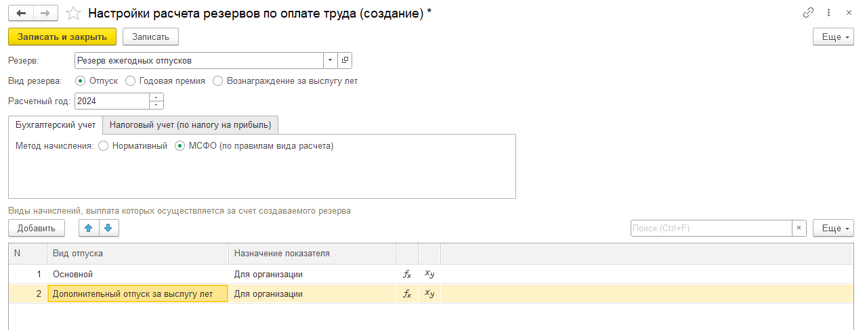Image resolution: width=867 pixels, height=330 pixels.
Task: Expand the Резерв dropdown list
Action: click(331, 60)
